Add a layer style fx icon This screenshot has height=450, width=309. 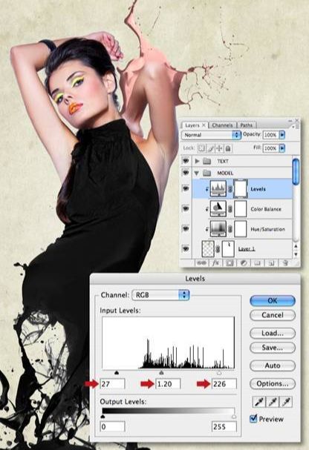click(x=215, y=262)
